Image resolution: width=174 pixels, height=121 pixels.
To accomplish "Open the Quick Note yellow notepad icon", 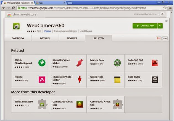I will tap(117, 79).
